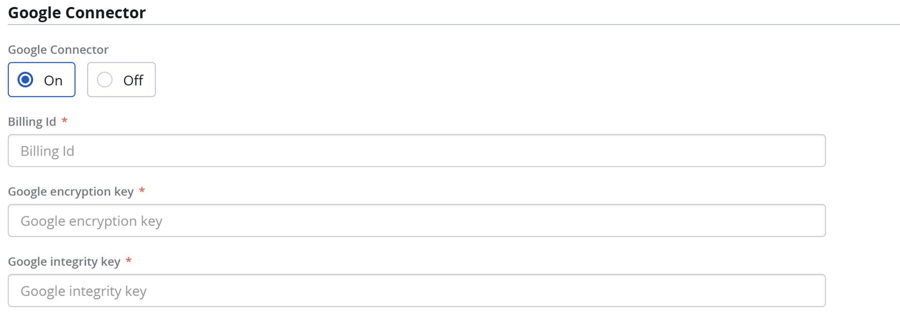This screenshot has width=900, height=320.
Task: Click the Google integrity key label
Action: pyautogui.click(x=64, y=262)
